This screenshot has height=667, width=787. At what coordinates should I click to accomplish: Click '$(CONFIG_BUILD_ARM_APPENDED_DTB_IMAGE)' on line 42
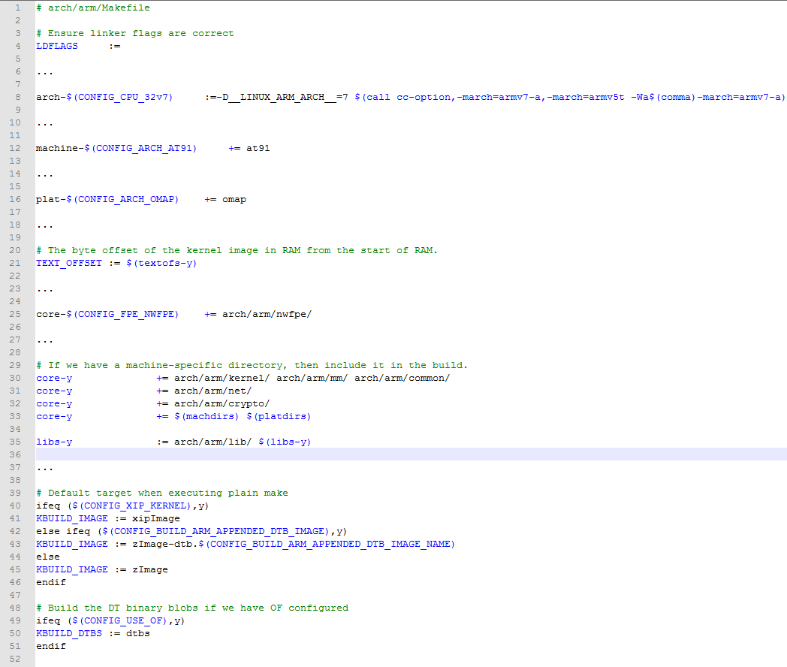pyautogui.click(x=216, y=531)
